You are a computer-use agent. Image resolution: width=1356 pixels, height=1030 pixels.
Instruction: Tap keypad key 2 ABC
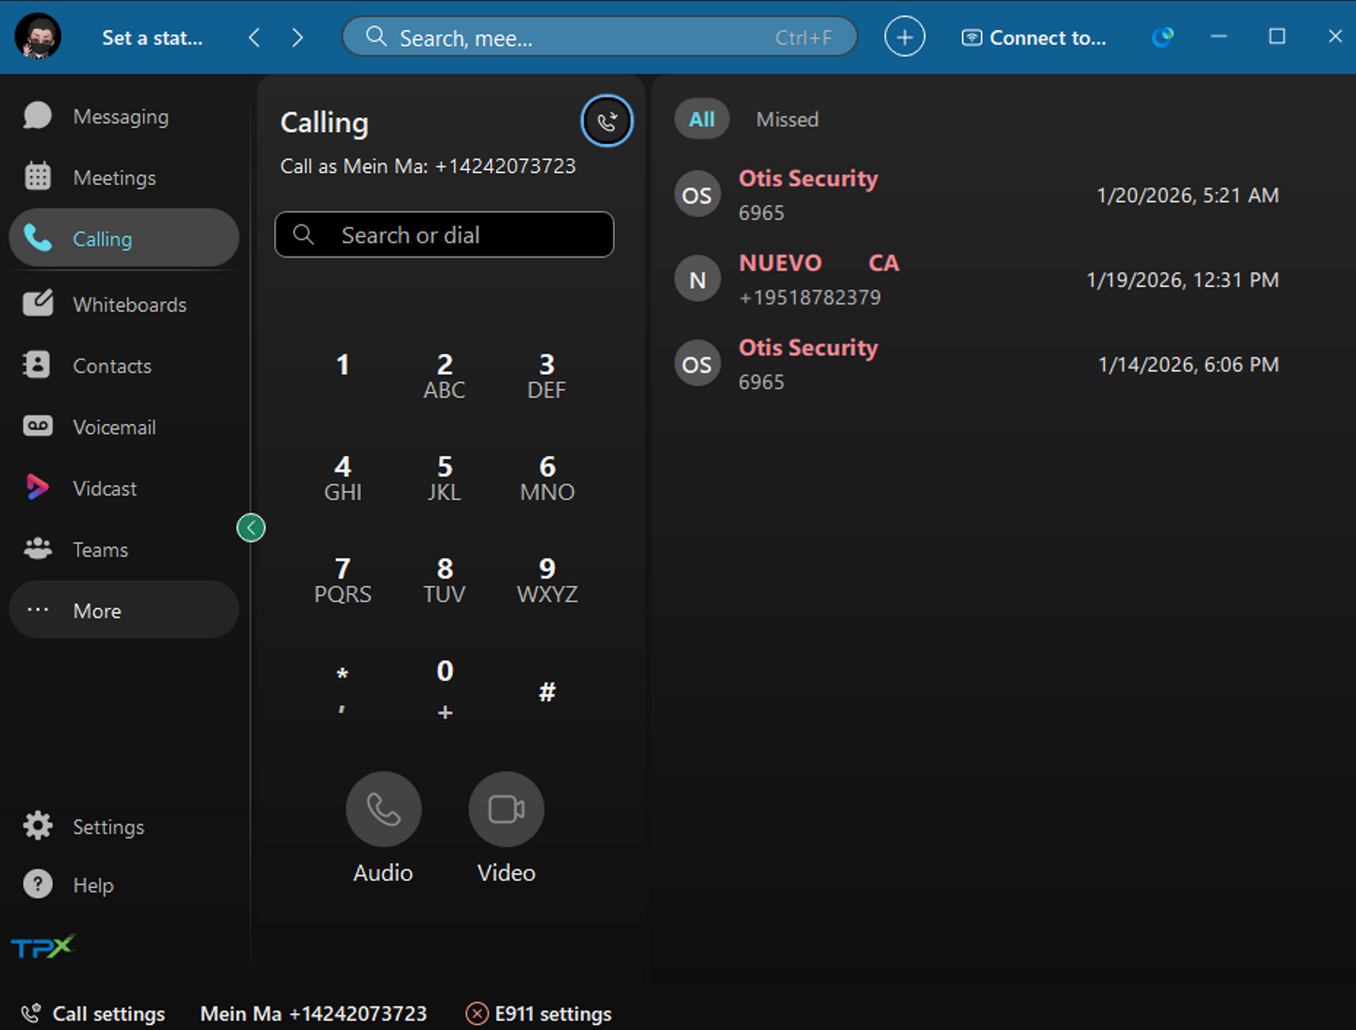445,375
